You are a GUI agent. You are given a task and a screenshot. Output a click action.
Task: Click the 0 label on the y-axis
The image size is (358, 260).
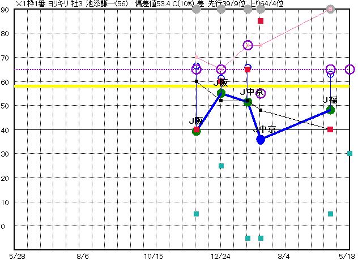click(x=5, y=226)
